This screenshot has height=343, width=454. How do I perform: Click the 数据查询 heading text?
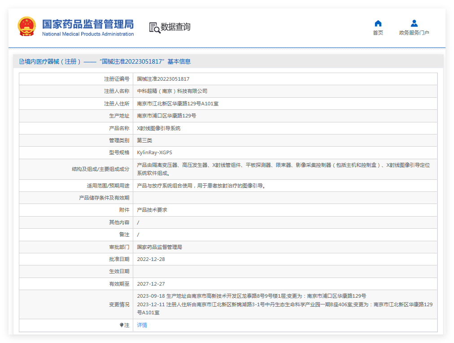175,27
